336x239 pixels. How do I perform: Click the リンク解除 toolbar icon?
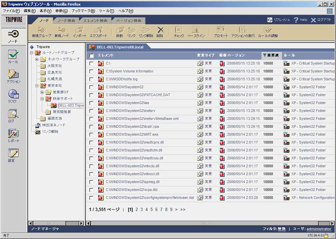[x=146, y=32]
